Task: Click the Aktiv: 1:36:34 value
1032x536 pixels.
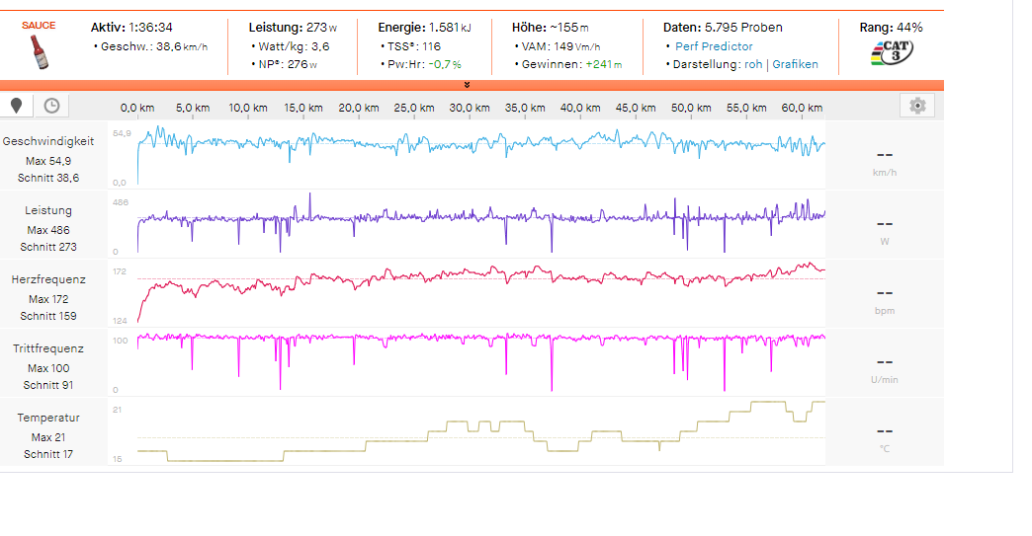Action: coord(131,28)
